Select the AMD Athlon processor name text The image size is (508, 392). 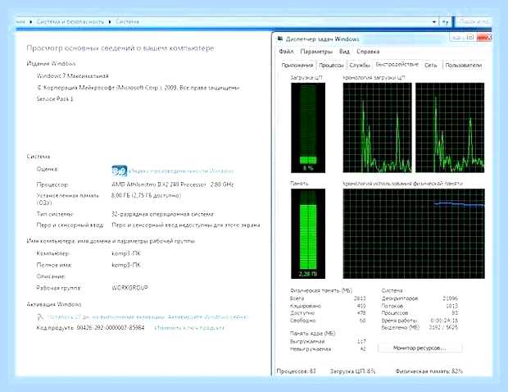point(173,185)
